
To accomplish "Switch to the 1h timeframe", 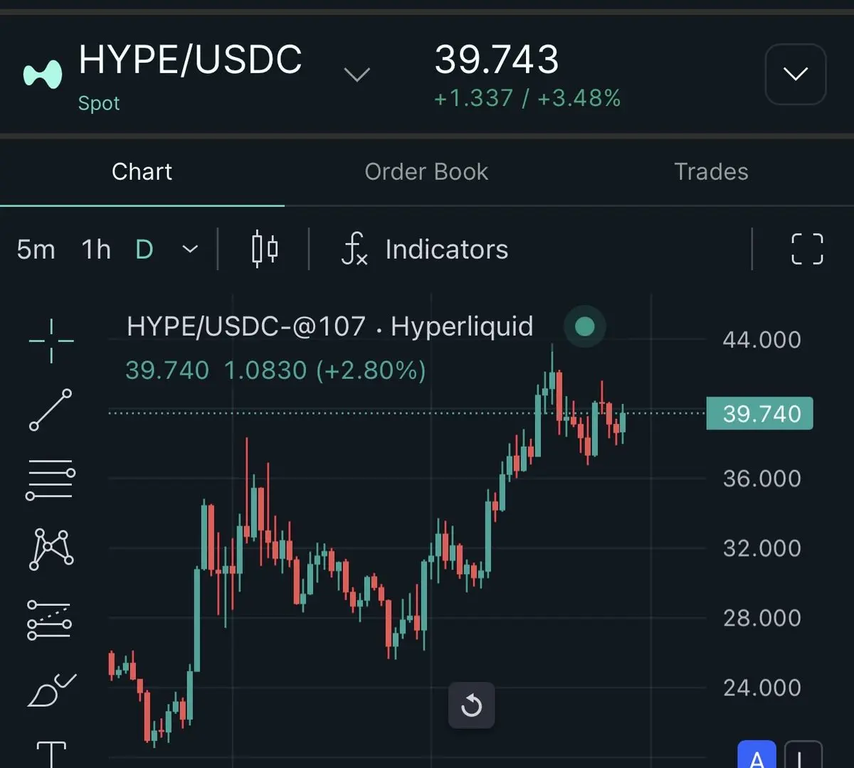I will click(96, 250).
